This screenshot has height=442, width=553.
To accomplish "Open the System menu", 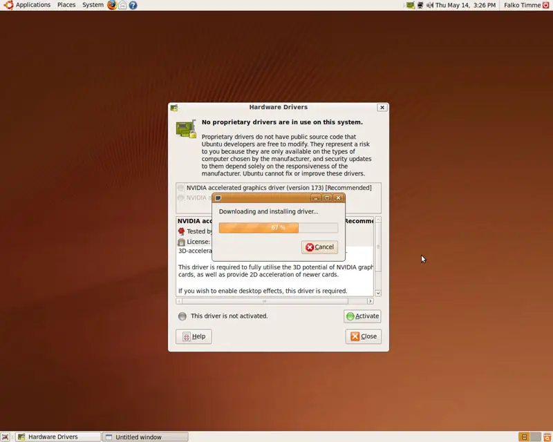I will click(93, 5).
